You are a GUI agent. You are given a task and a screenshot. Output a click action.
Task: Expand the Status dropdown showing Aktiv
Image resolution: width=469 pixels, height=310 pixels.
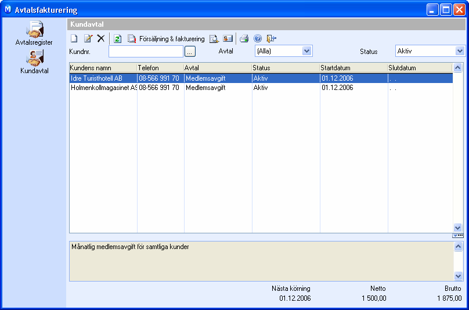coord(460,51)
